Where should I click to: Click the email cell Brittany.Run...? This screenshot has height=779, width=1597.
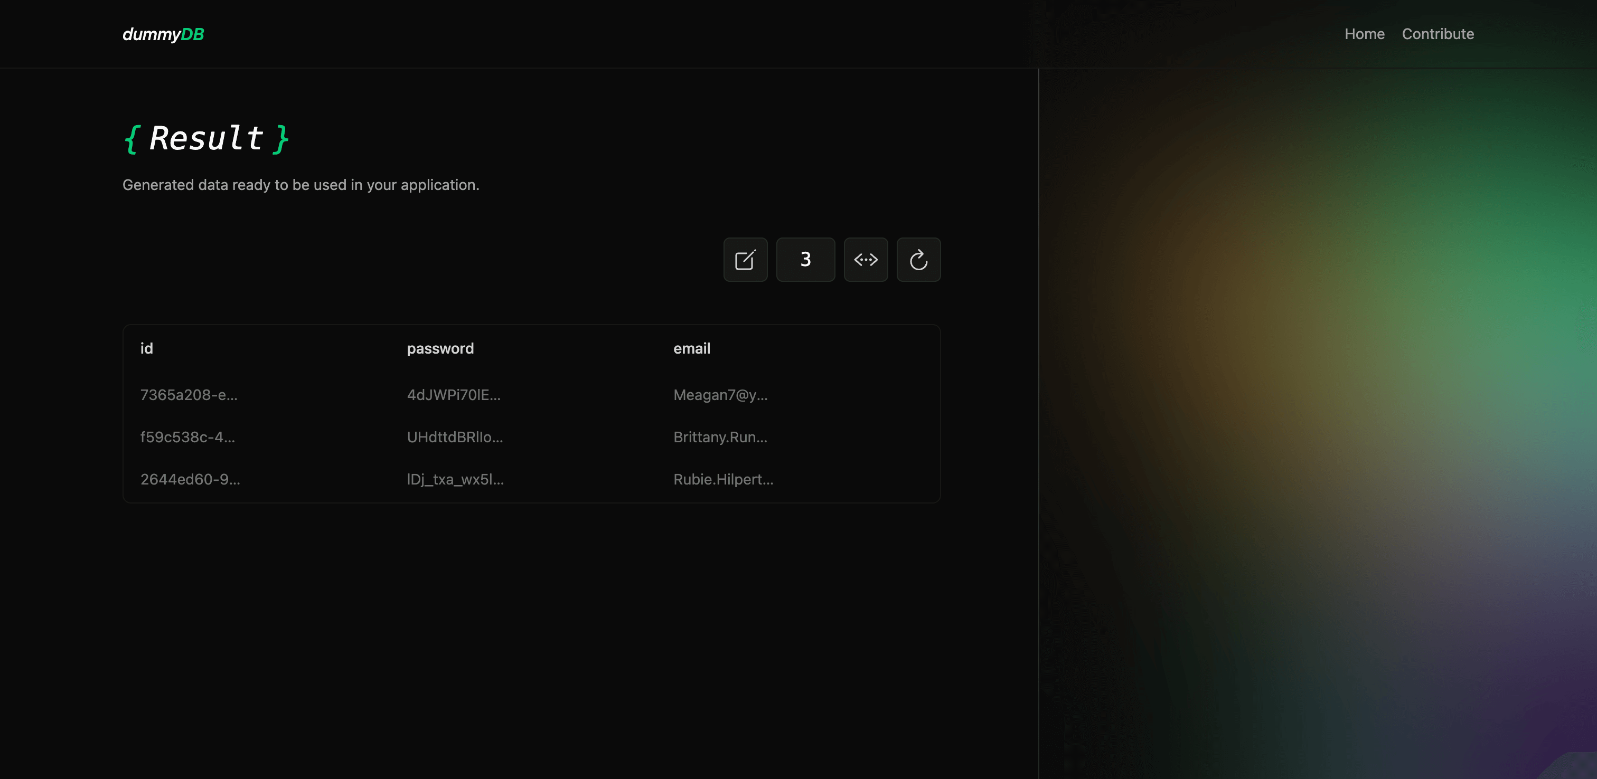click(720, 437)
